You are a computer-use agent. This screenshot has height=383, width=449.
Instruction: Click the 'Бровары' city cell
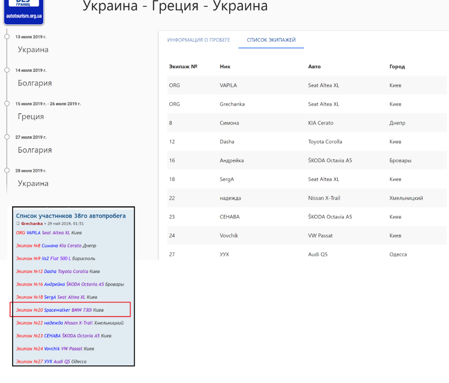pos(400,160)
